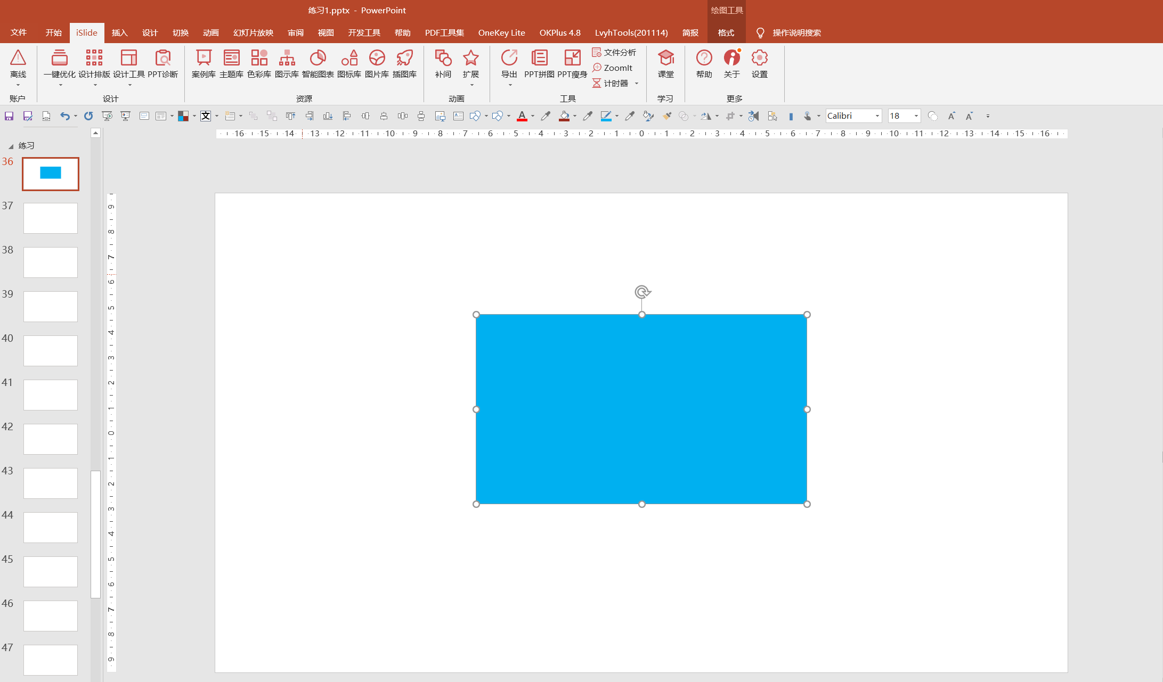Open the iSlide 关于 about icon
1163x682 pixels.
click(x=731, y=64)
